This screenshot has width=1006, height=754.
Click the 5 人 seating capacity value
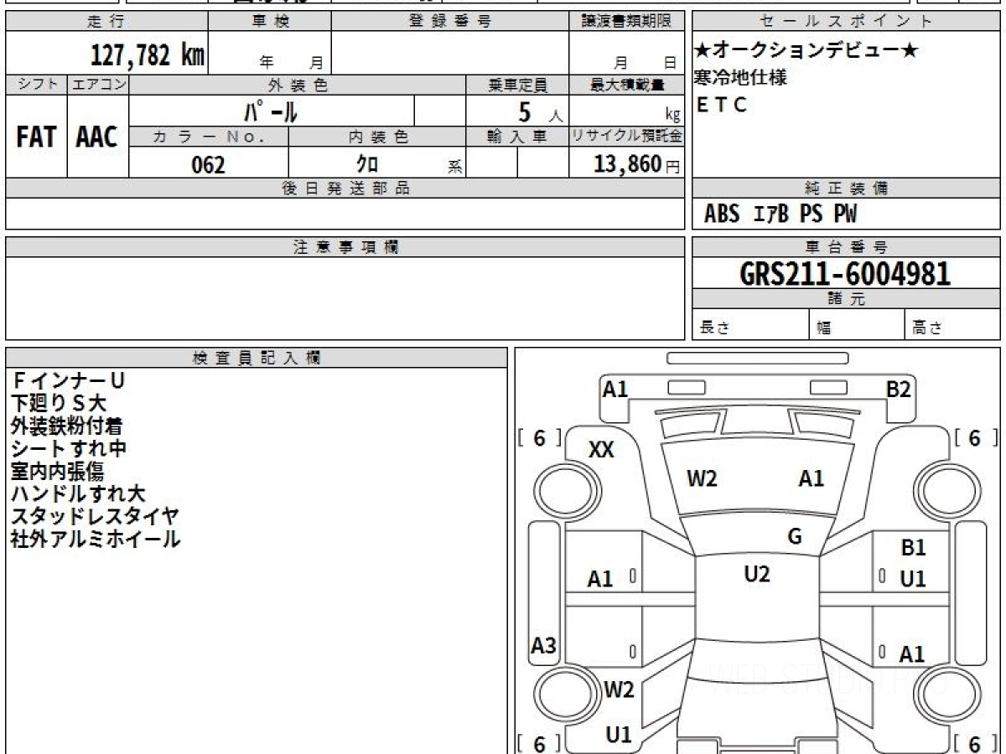[x=540, y=111]
